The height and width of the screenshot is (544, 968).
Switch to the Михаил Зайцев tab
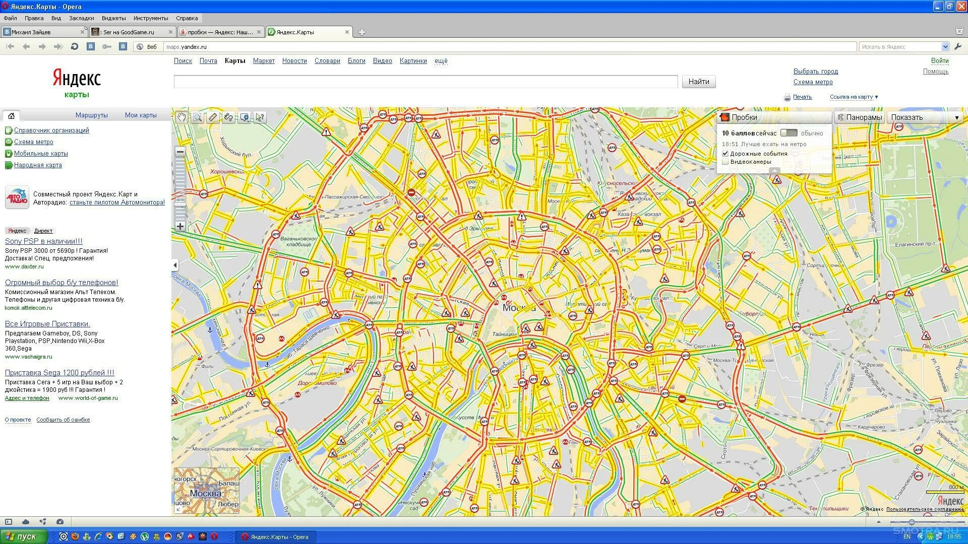tap(43, 32)
